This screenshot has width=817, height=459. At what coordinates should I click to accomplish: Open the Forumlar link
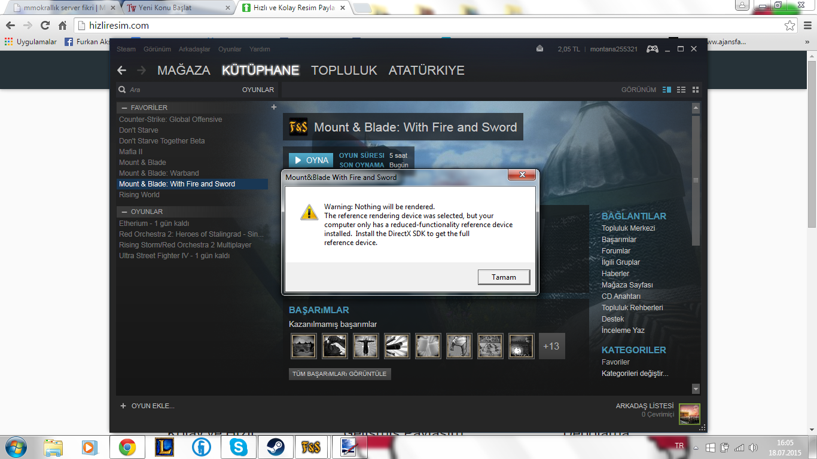point(616,251)
